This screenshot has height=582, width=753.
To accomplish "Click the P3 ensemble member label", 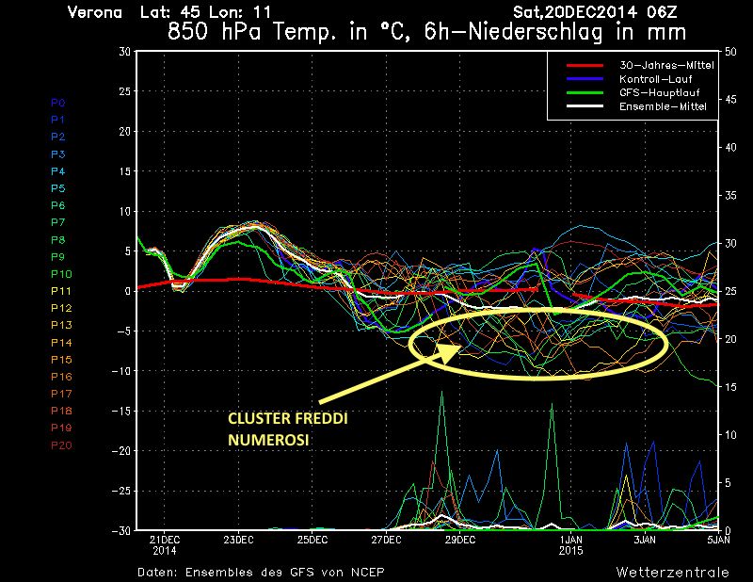I will (58, 154).
